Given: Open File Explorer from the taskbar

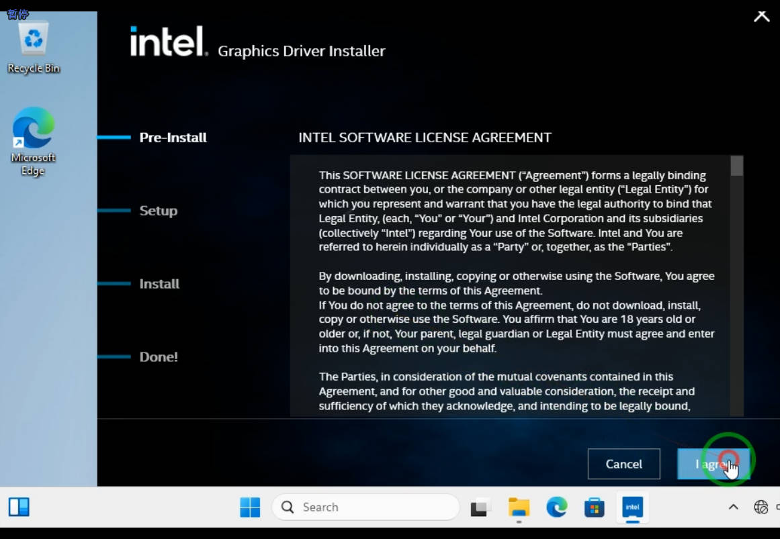Looking at the screenshot, I should coord(519,507).
